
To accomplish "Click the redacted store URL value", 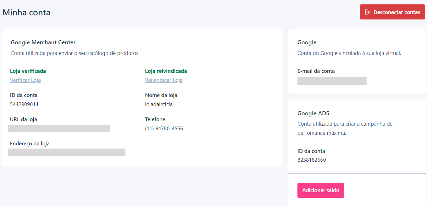I will 59,128.
